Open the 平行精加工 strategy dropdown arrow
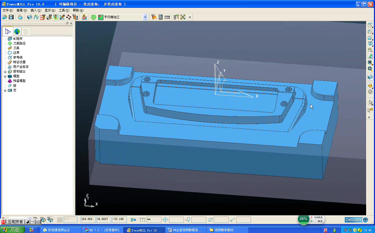This screenshot has width=375, height=233. (145, 17)
